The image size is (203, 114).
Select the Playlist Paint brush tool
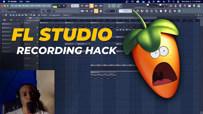click(14, 15)
